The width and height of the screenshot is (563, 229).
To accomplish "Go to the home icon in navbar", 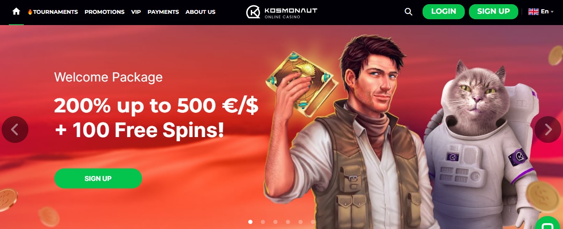I will point(16,11).
